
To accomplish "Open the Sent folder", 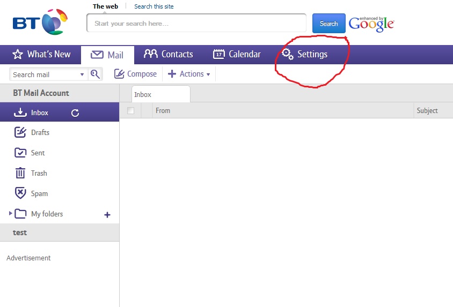I will pos(38,153).
